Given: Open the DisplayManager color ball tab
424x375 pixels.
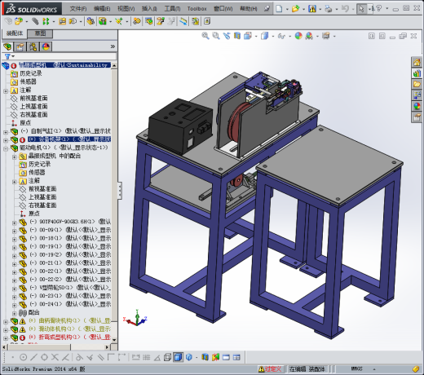Looking at the screenshot, I should click(x=46, y=46).
